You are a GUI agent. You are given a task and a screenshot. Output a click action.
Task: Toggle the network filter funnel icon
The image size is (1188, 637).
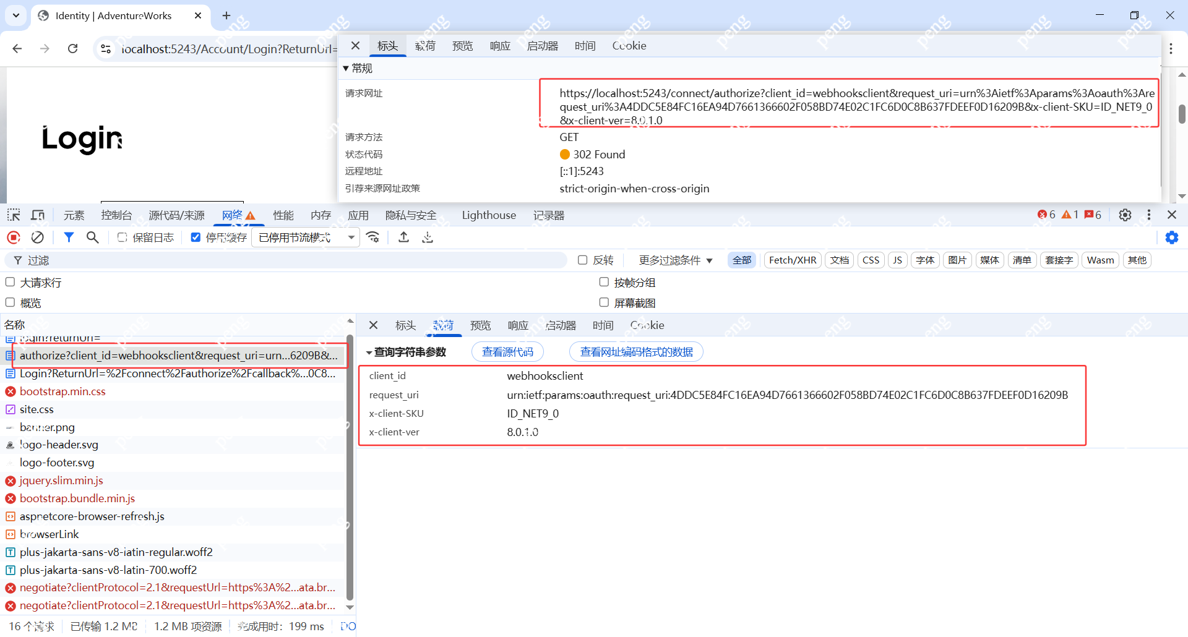point(69,237)
